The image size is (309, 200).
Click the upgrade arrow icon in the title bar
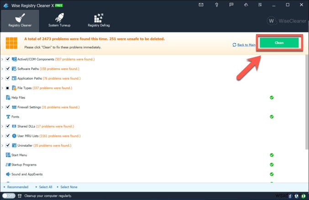[216, 5]
